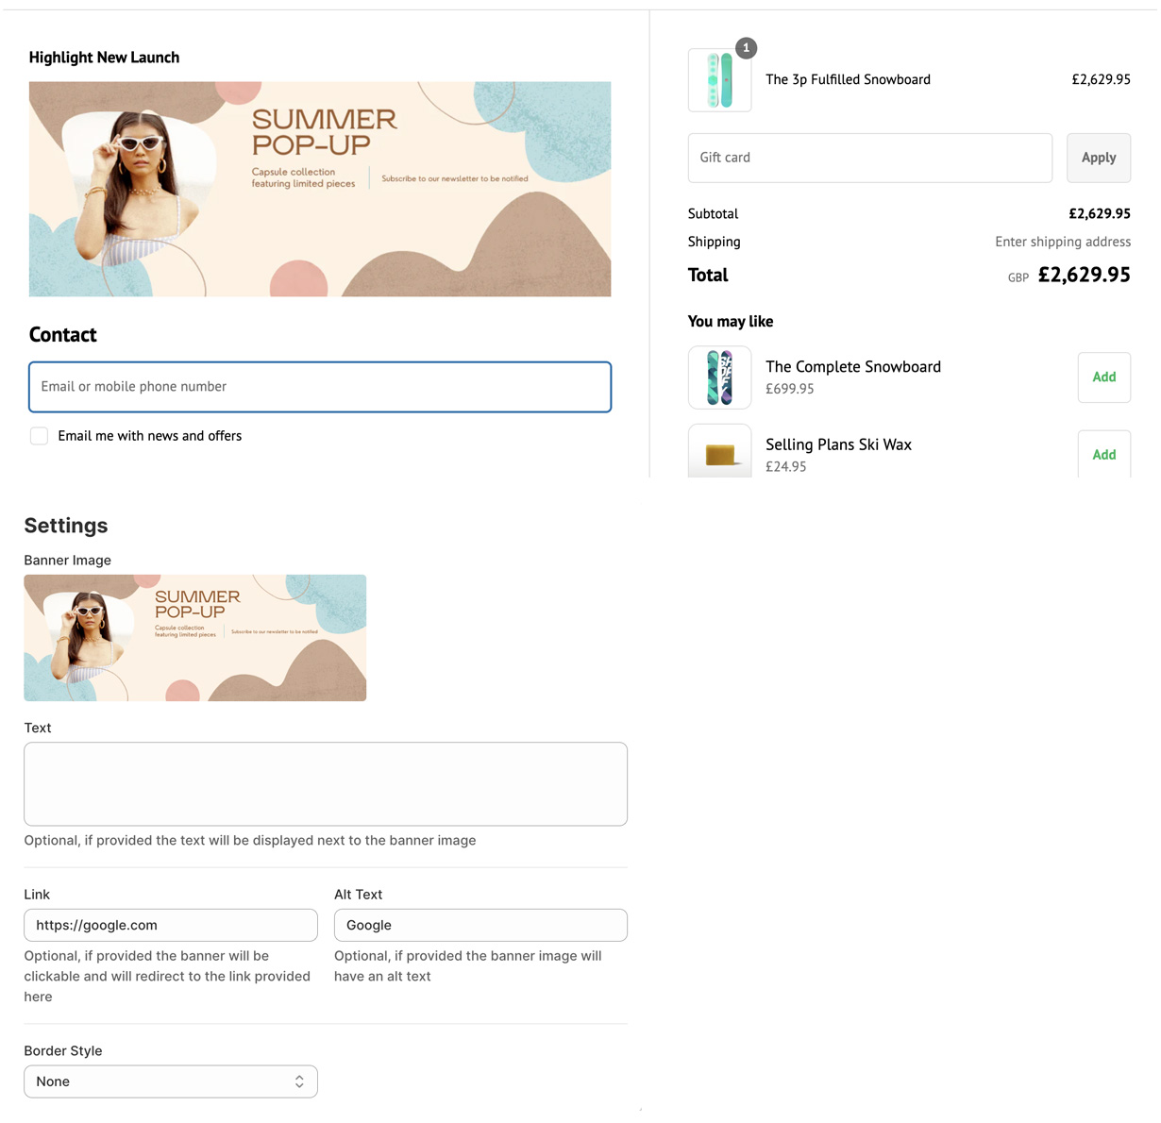The width and height of the screenshot is (1161, 1123).
Task: Open the Border Style dropdown
Action: [170, 1081]
